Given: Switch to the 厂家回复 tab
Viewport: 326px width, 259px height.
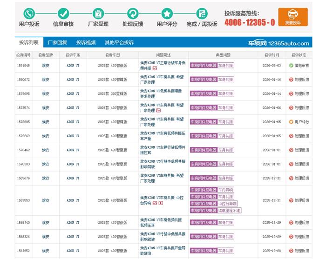Looking at the screenshot, I should pyautogui.click(x=57, y=42).
